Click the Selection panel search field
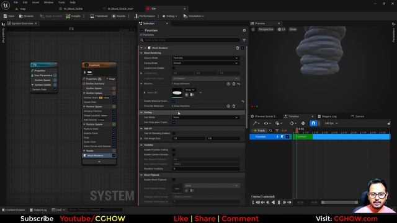 tap(190, 40)
